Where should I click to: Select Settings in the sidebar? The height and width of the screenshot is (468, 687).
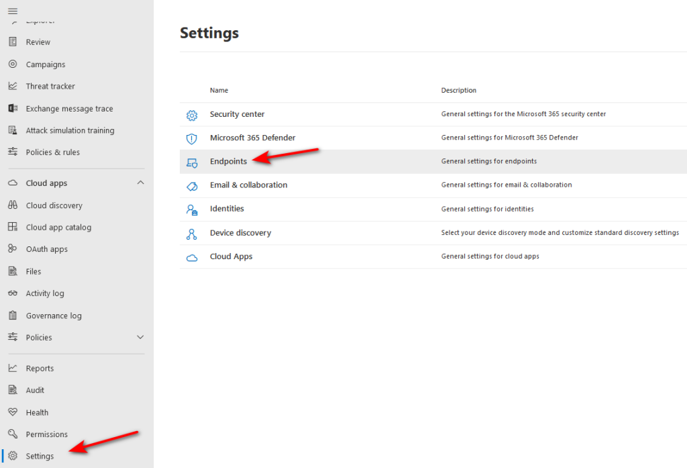40,456
